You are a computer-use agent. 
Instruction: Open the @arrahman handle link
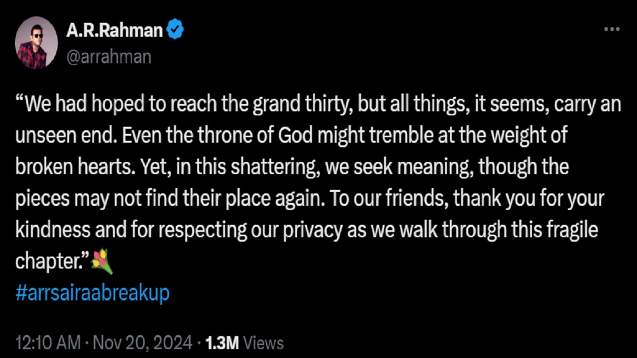point(108,57)
